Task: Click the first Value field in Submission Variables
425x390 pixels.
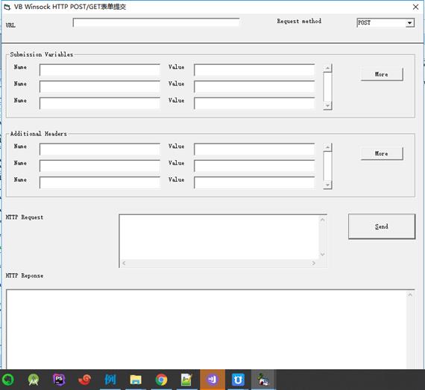Action: (x=254, y=70)
